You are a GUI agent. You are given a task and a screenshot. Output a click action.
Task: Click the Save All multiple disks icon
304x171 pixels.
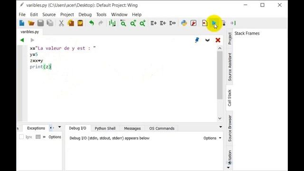pyautogui.click(x=50, y=23)
